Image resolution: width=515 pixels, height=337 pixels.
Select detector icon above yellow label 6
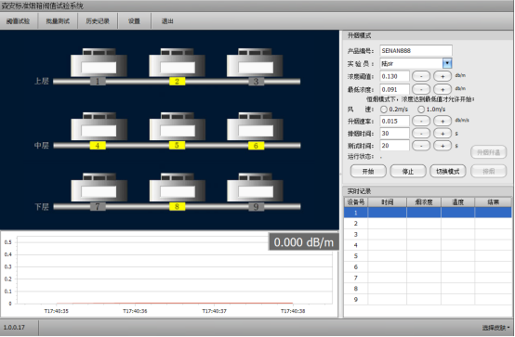pyautogui.click(x=256, y=126)
